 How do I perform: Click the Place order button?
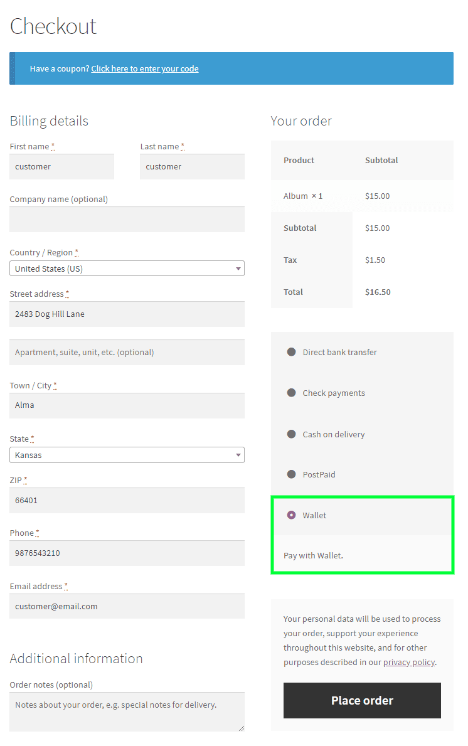pos(362,700)
